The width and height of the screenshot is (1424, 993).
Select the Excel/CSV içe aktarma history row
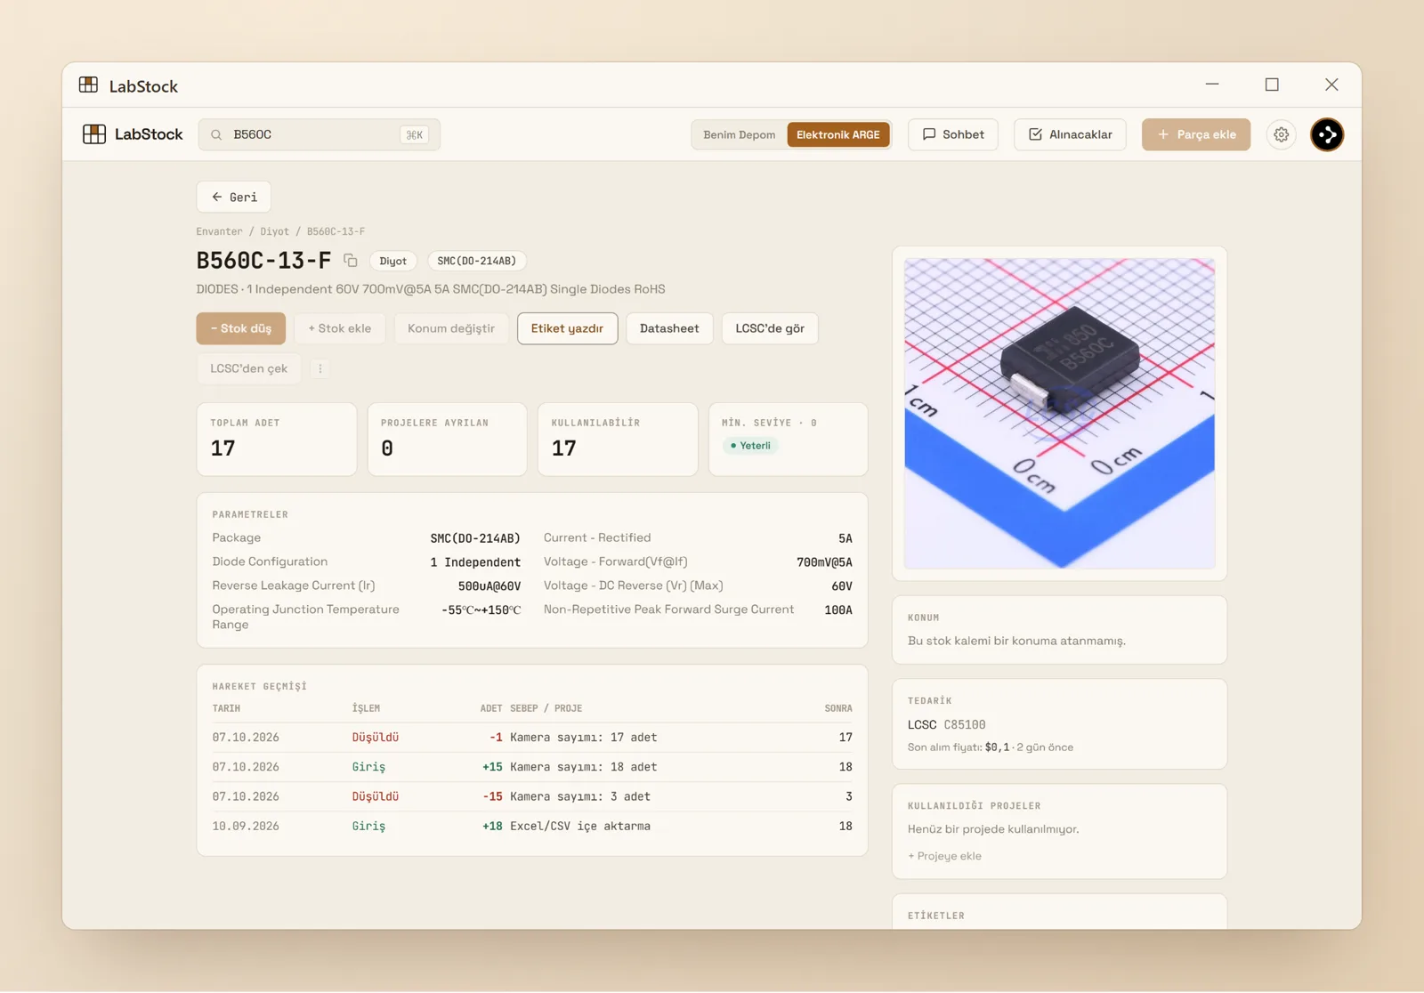click(x=532, y=827)
